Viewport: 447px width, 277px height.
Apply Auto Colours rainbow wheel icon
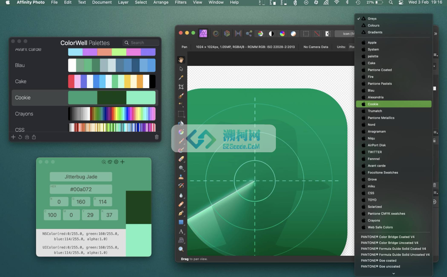click(282, 33)
